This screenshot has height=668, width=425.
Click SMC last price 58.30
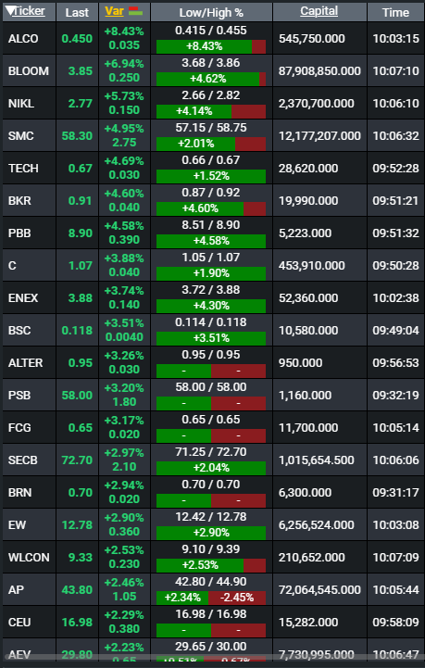coord(77,135)
